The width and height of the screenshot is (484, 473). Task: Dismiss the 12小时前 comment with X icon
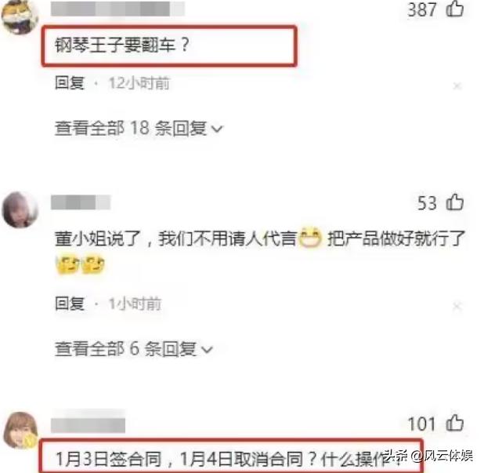457,86
